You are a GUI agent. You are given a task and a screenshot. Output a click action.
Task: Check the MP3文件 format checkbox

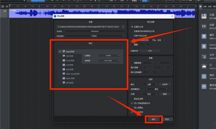60,83
